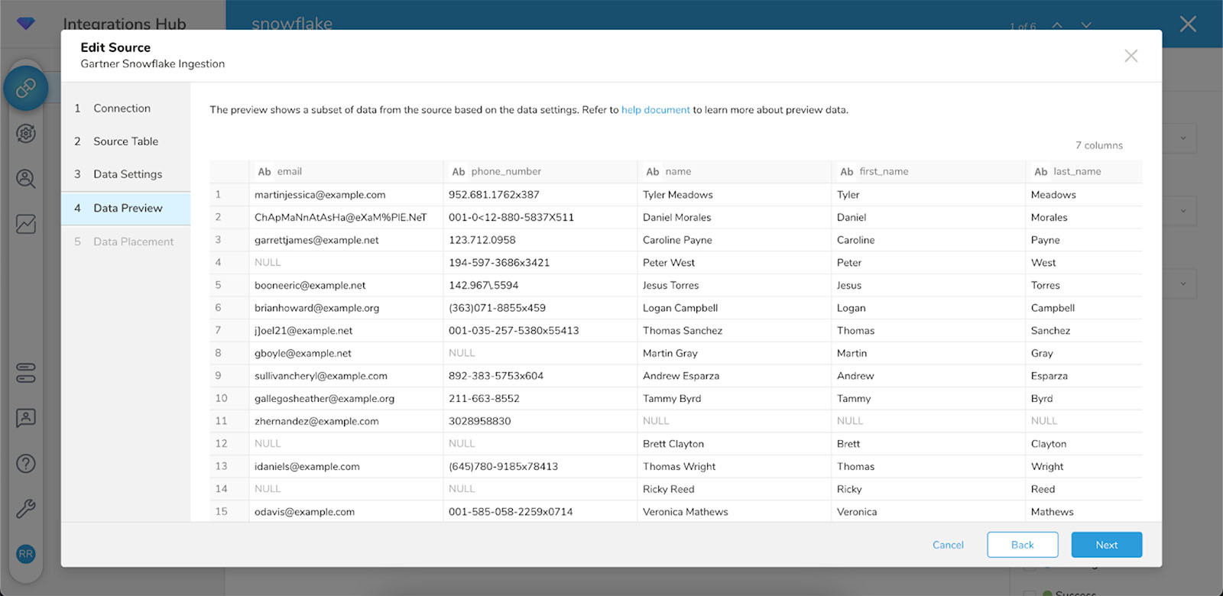Open the contact card sidebar icon

[26, 418]
